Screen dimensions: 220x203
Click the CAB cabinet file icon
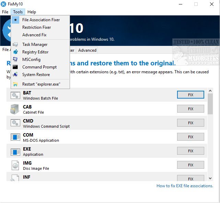(14, 109)
